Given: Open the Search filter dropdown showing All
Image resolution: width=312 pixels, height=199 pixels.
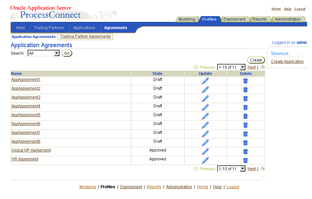Looking at the screenshot, I should pyautogui.click(x=44, y=53).
